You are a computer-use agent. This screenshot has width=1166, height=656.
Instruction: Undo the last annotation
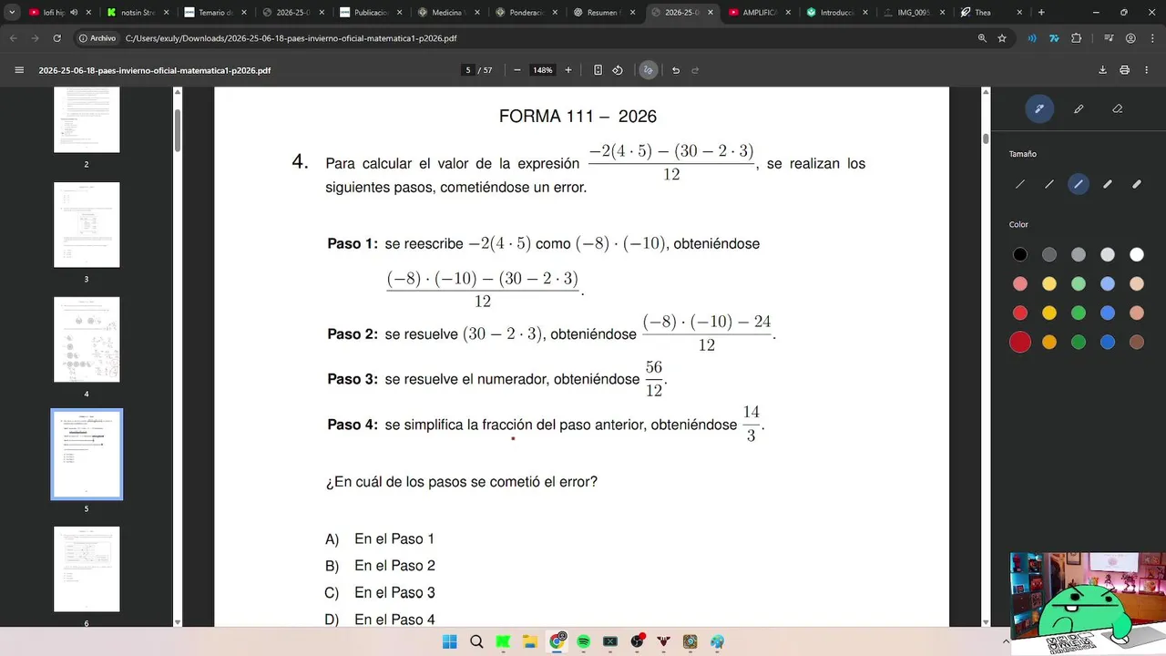click(x=676, y=70)
